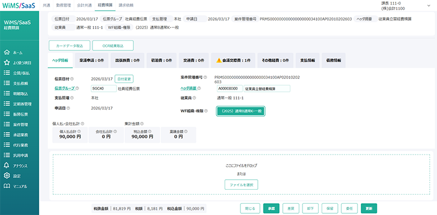Click the 8,181 円 tax value in footer
The height and width of the screenshot is (215, 437).
point(155,209)
